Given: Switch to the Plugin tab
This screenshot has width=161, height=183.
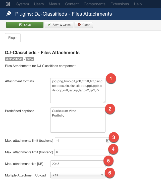Looking at the screenshot, I should (13, 38).
